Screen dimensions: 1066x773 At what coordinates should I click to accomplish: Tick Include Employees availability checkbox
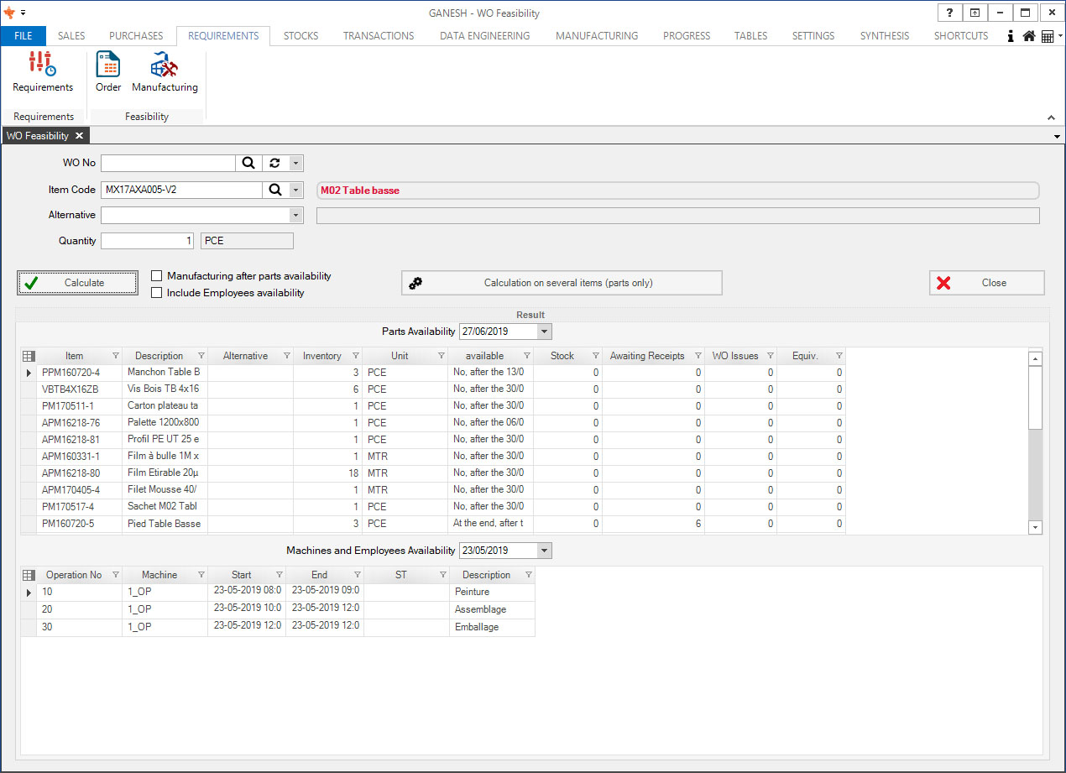point(156,293)
